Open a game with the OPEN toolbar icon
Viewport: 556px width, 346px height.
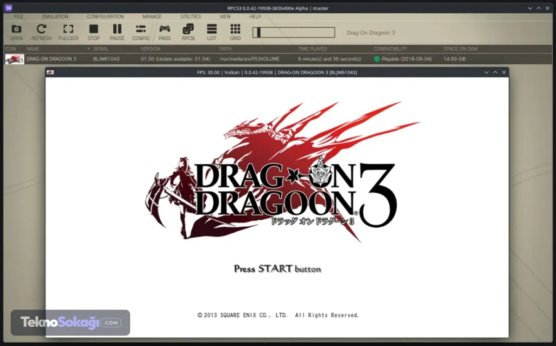[16, 32]
